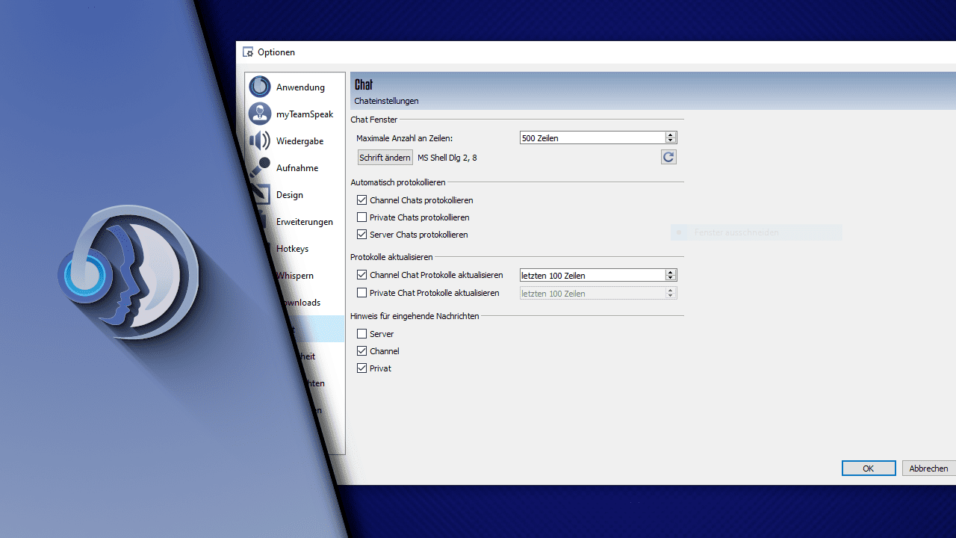Select the Anwendung sidebar icon
The width and height of the screenshot is (956, 538).
click(x=259, y=87)
